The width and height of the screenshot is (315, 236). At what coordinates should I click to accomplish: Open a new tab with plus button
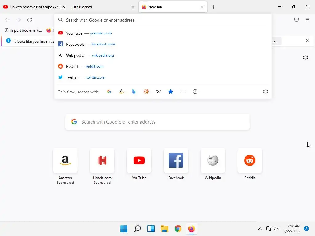point(213,7)
